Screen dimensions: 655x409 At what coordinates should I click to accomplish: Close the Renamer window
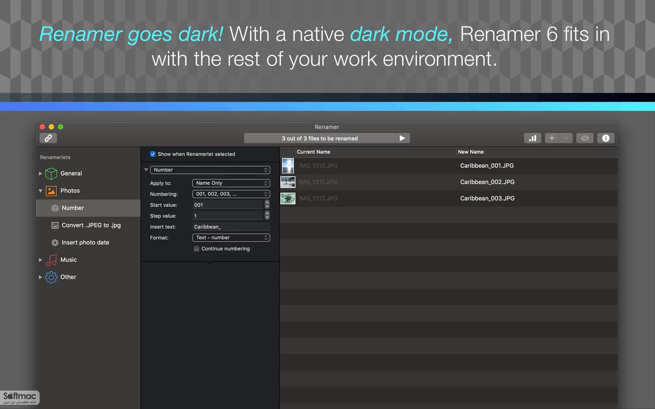(42, 127)
